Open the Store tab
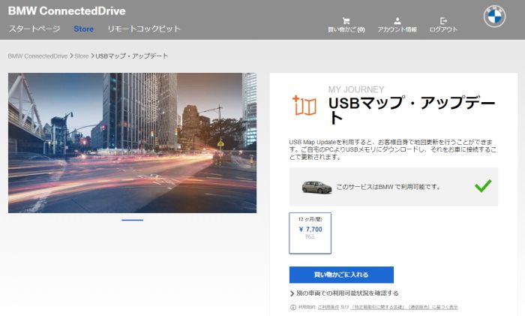 point(83,29)
